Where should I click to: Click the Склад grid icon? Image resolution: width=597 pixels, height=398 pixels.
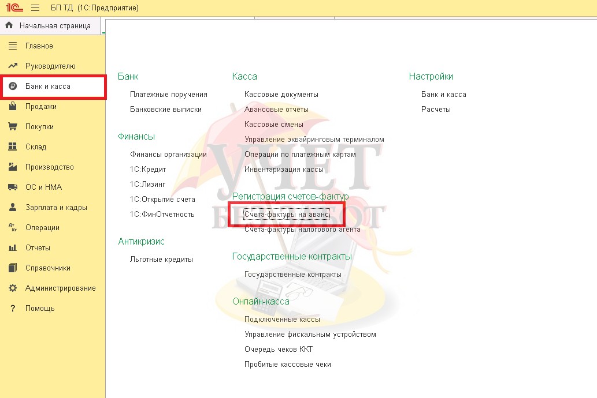point(13,147)
